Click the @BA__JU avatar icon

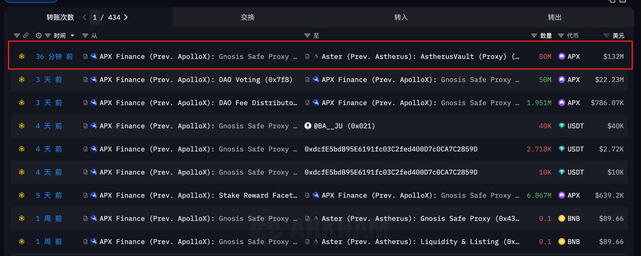[x=308, y=126]
